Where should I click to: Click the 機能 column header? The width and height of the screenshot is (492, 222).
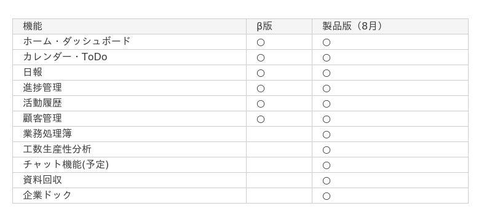pos(33,26)
